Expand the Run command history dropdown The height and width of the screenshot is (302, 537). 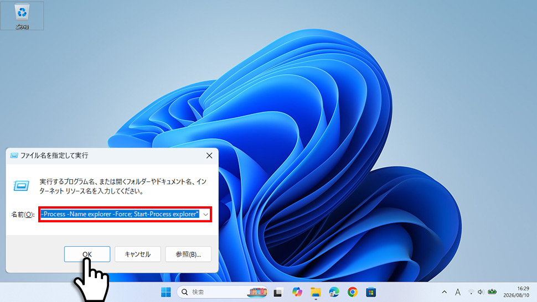[x=205, y=215]
